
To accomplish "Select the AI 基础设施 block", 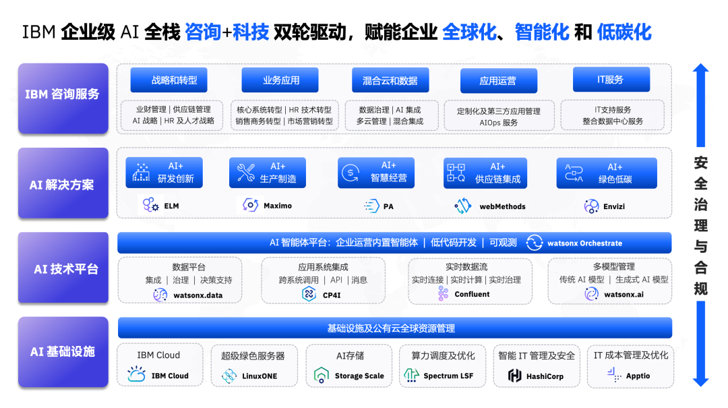I will pyautogui.click(x=63, y=352).
